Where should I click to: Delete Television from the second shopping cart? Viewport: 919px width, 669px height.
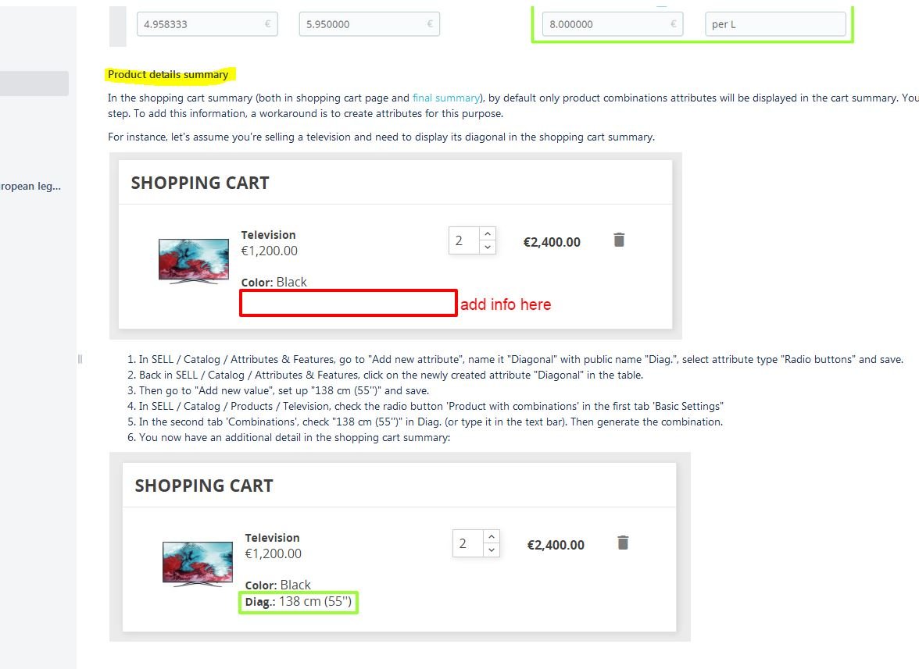pyautogui.click(x=623, y=543)
